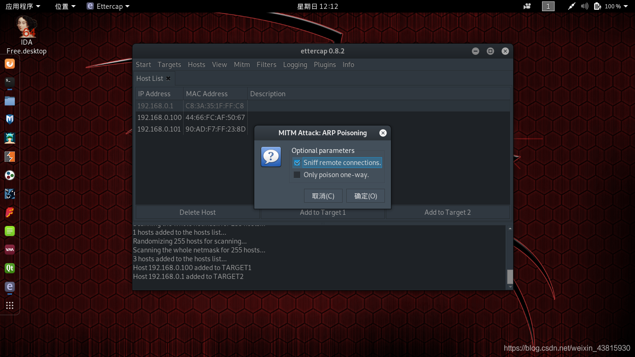The image size is (635, 357).
Task: Click log line 'Randomizing 255 hosts for scanning...'
Action: pyautogui.click(x=190, y=241)
